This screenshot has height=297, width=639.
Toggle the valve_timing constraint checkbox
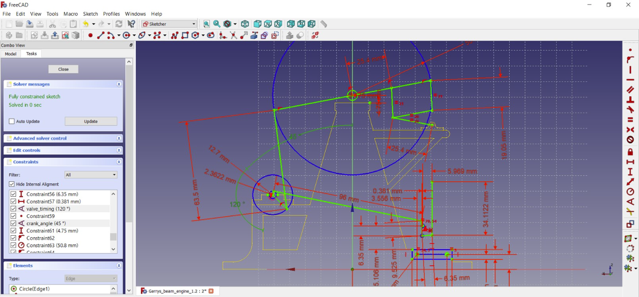click(x=13, y=209)
